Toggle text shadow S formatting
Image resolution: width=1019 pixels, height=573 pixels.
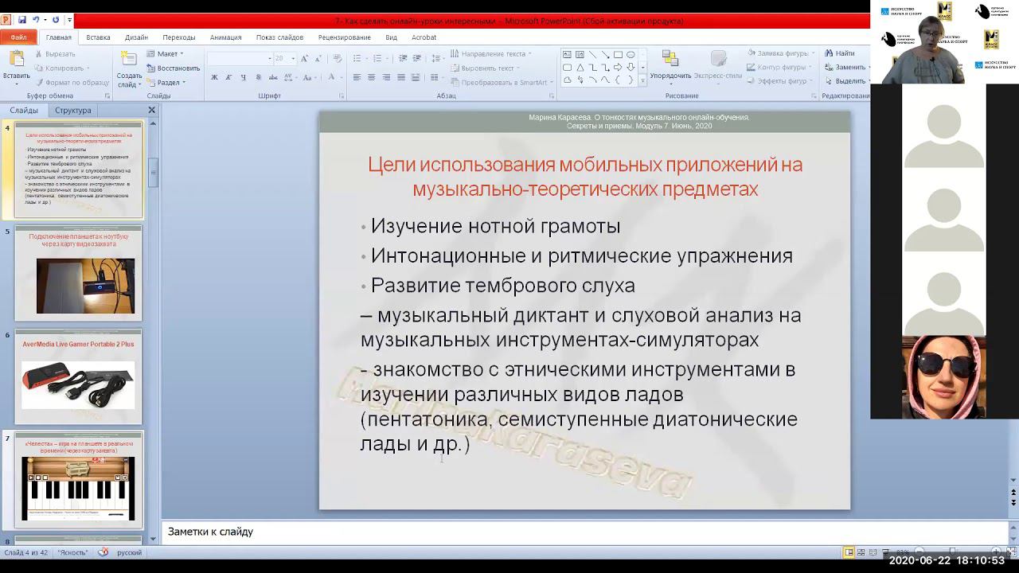257,77
